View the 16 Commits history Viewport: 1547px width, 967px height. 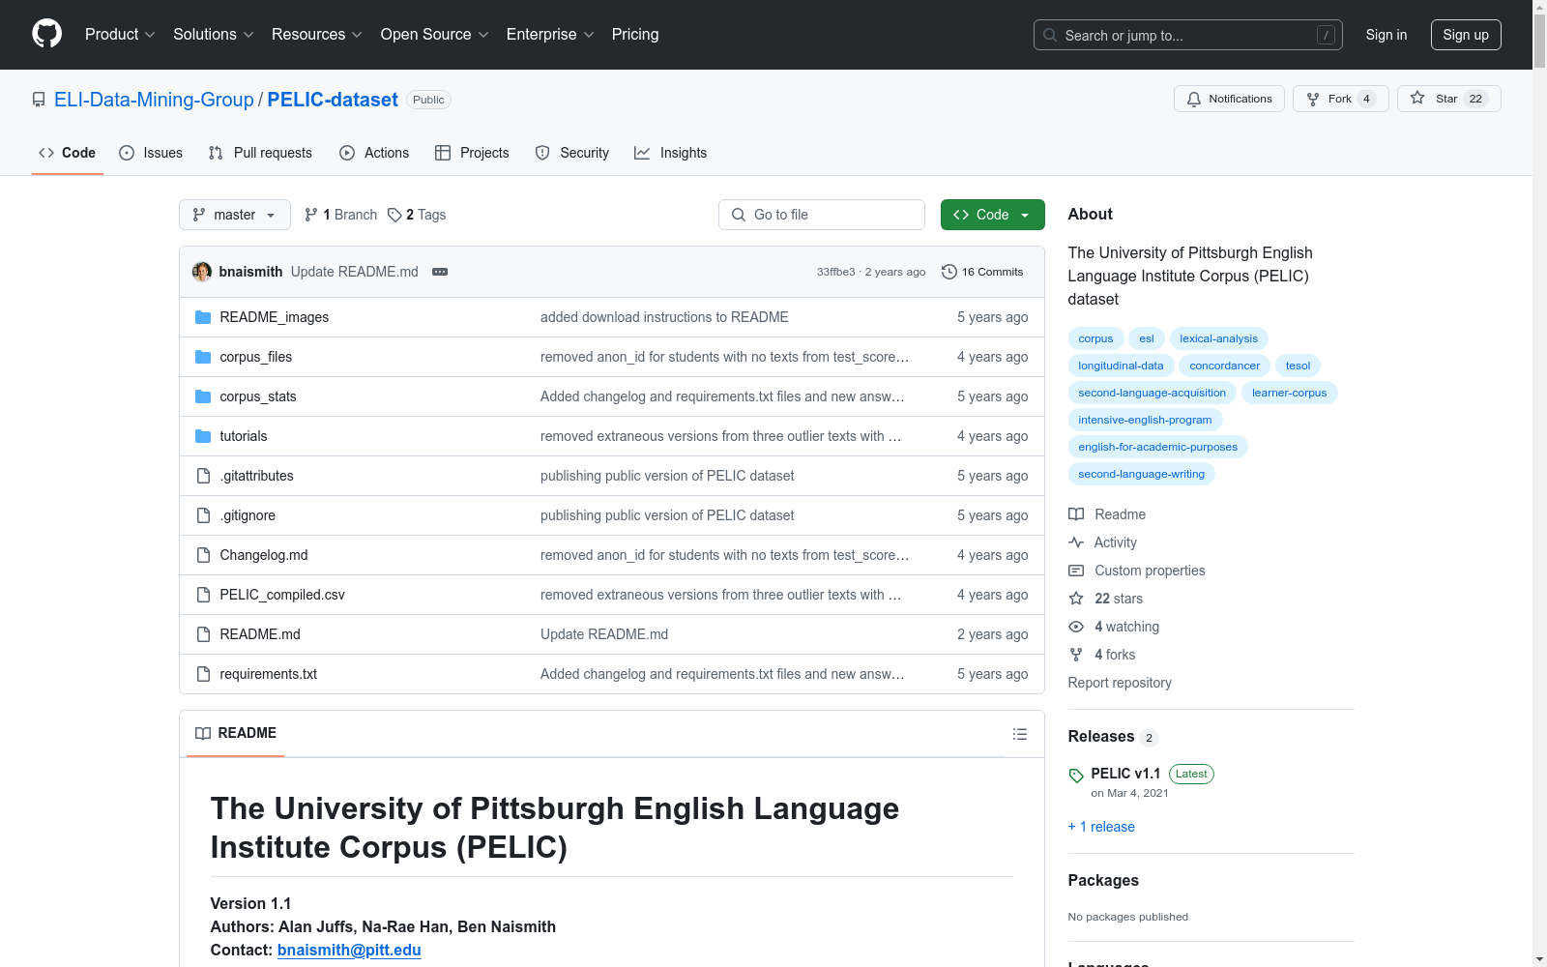point(982,272)
